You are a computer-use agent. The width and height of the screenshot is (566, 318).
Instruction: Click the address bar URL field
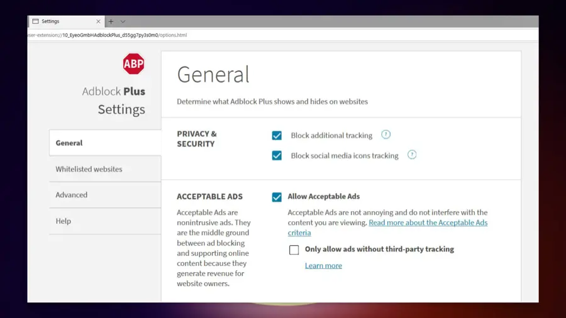pos(283,35)
